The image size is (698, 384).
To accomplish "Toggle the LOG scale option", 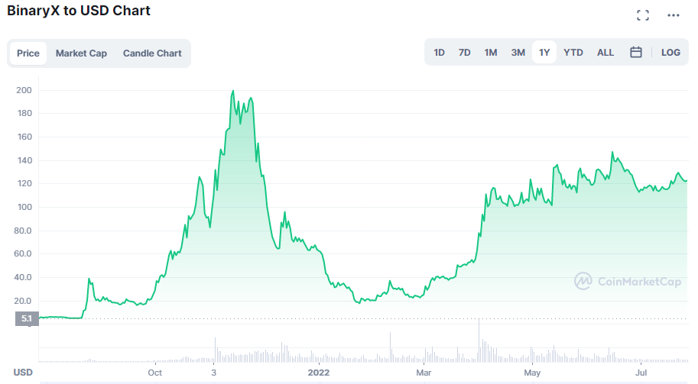I will coord(670,53).
